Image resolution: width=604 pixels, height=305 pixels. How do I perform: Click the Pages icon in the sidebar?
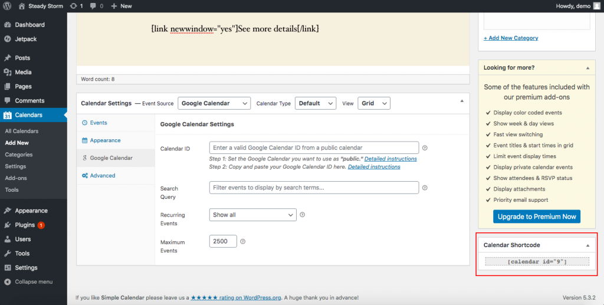click(7, 86)
